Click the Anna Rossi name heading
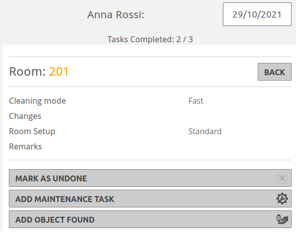The height and width of the screenshot is (233, 296). point(116,15)
